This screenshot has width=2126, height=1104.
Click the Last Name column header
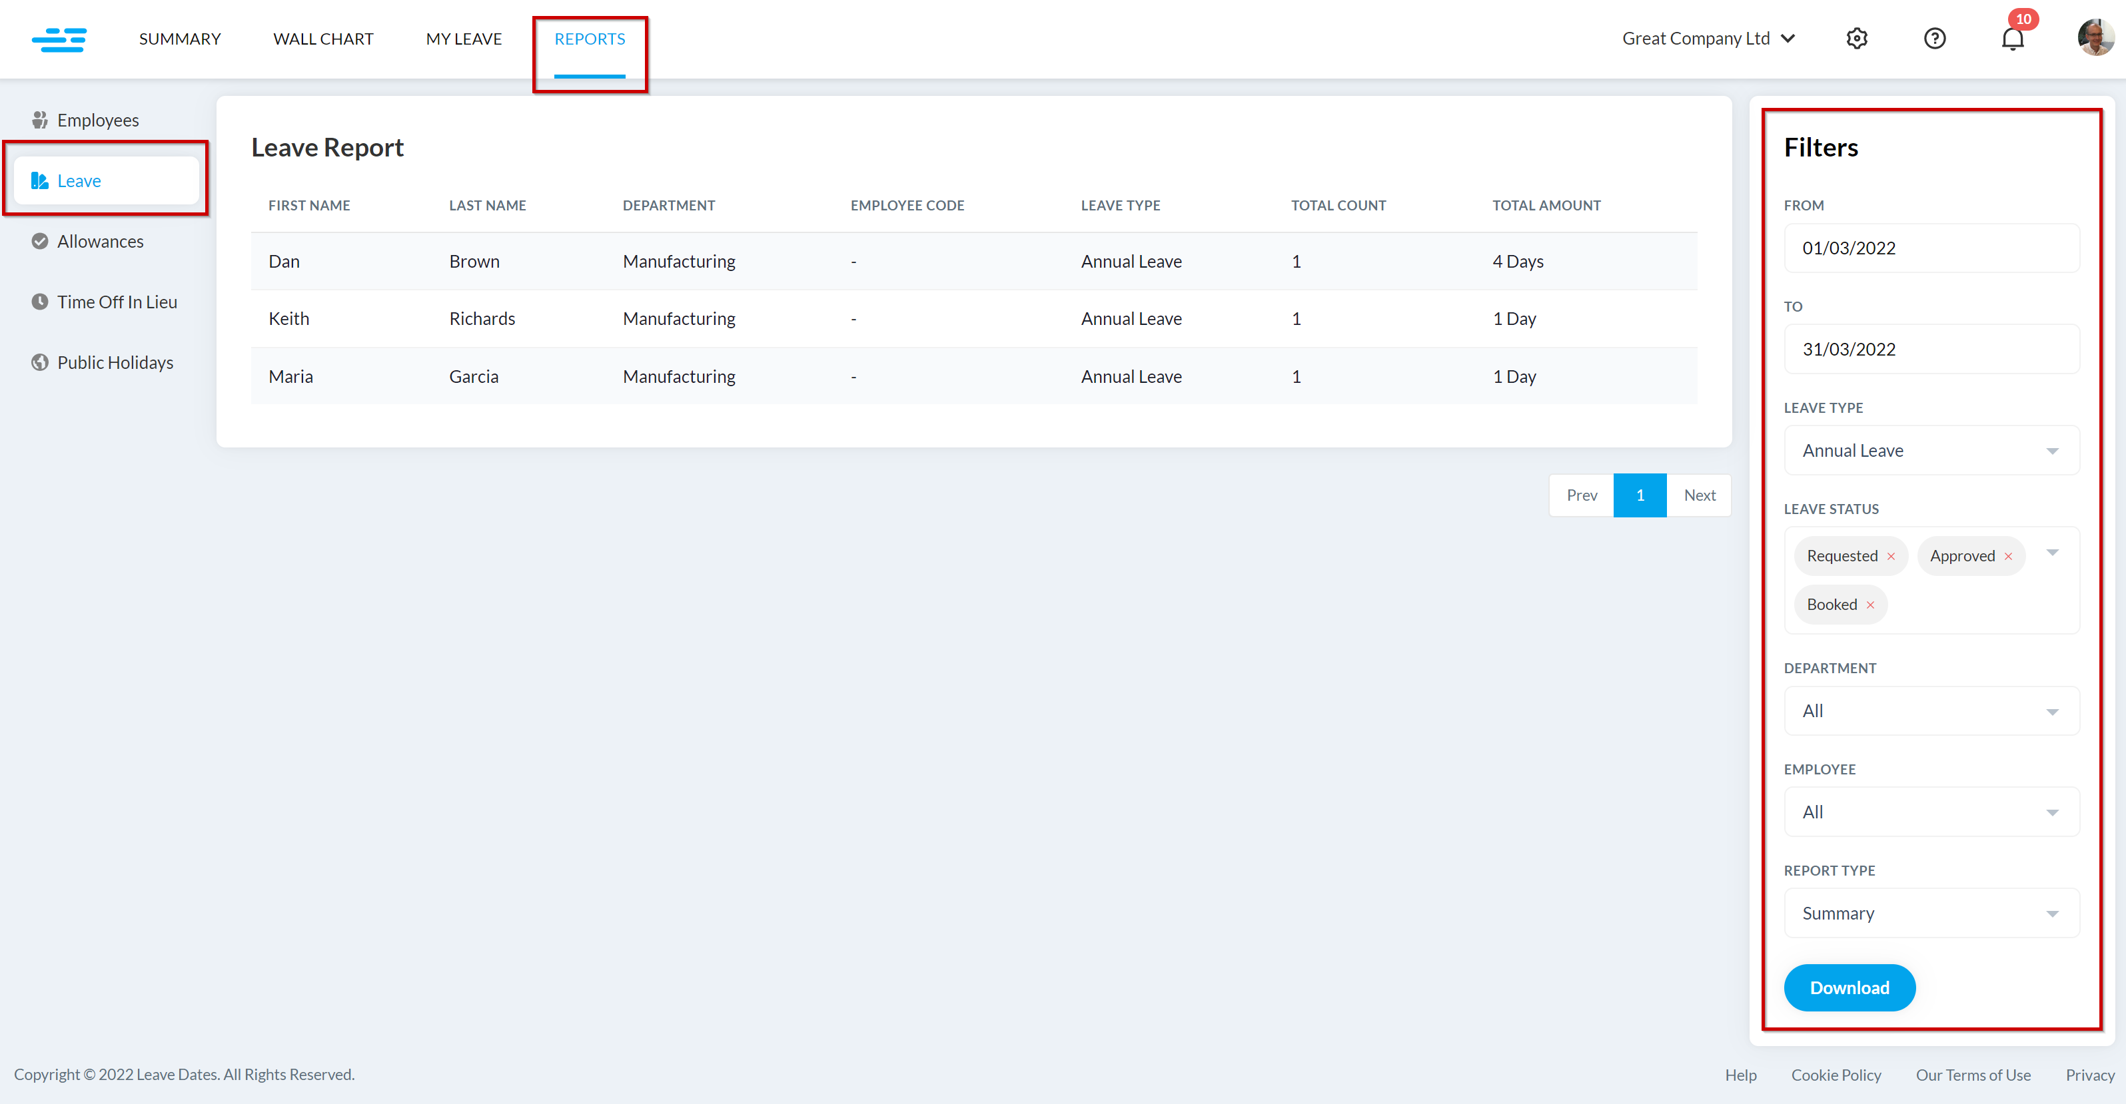pos(487,206)
